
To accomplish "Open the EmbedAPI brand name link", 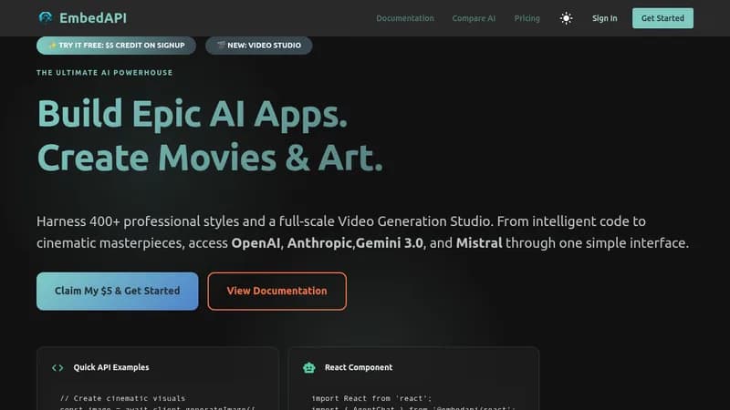I will pyautogui.click(x=93, y=17).
